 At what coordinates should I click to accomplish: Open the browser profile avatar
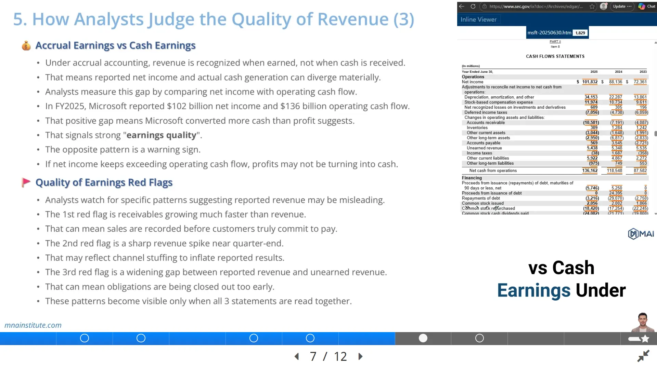(604, 6)
